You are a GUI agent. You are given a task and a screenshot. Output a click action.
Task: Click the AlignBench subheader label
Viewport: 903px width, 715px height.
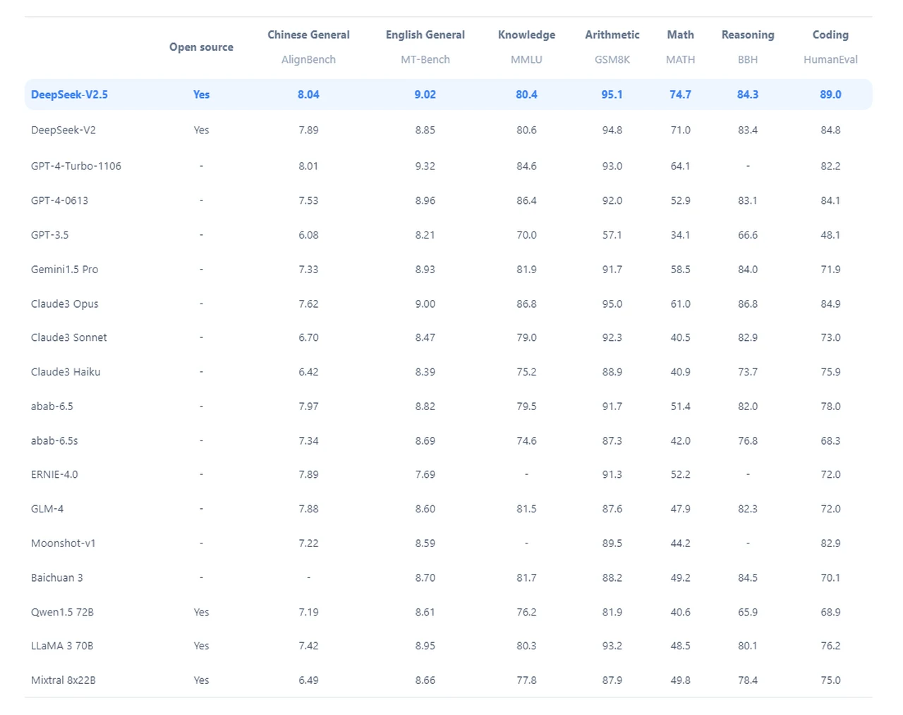click(x=308, y=60)
